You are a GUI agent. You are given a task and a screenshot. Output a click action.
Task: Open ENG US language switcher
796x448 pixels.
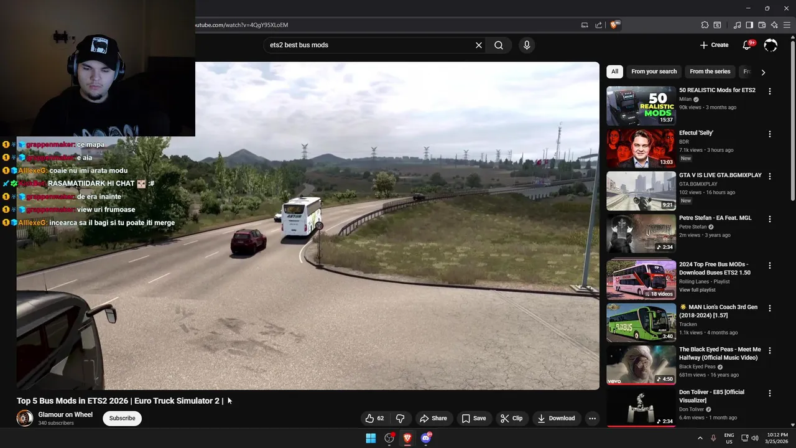click(729, 438)
